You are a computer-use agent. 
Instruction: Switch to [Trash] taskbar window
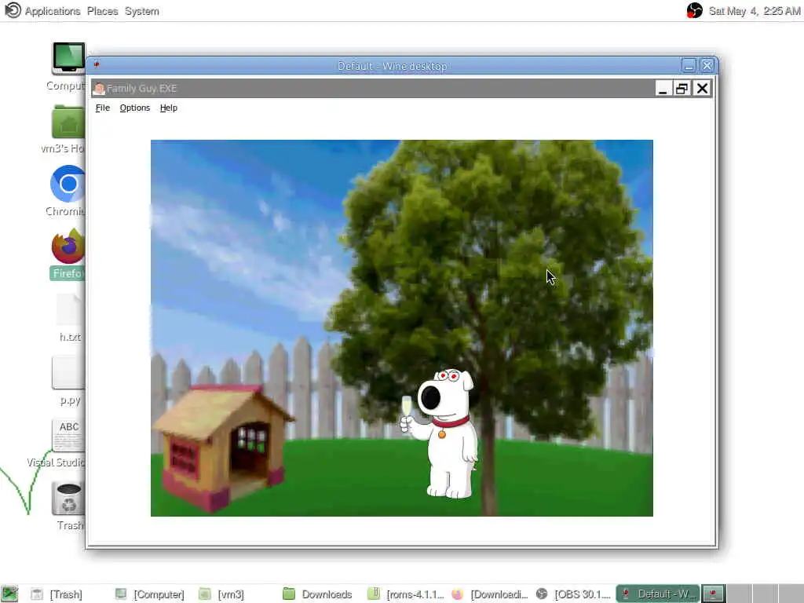[57, 594]
